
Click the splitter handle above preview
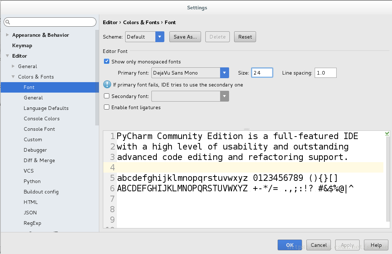[x=246, y=129]
